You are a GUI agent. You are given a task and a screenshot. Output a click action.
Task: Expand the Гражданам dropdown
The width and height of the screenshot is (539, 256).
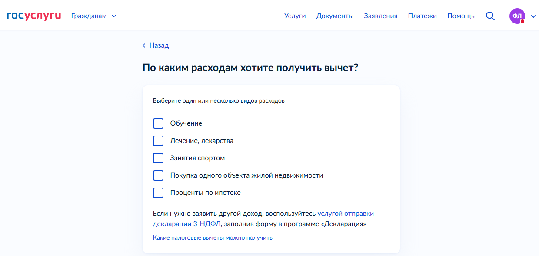point(93,16)
